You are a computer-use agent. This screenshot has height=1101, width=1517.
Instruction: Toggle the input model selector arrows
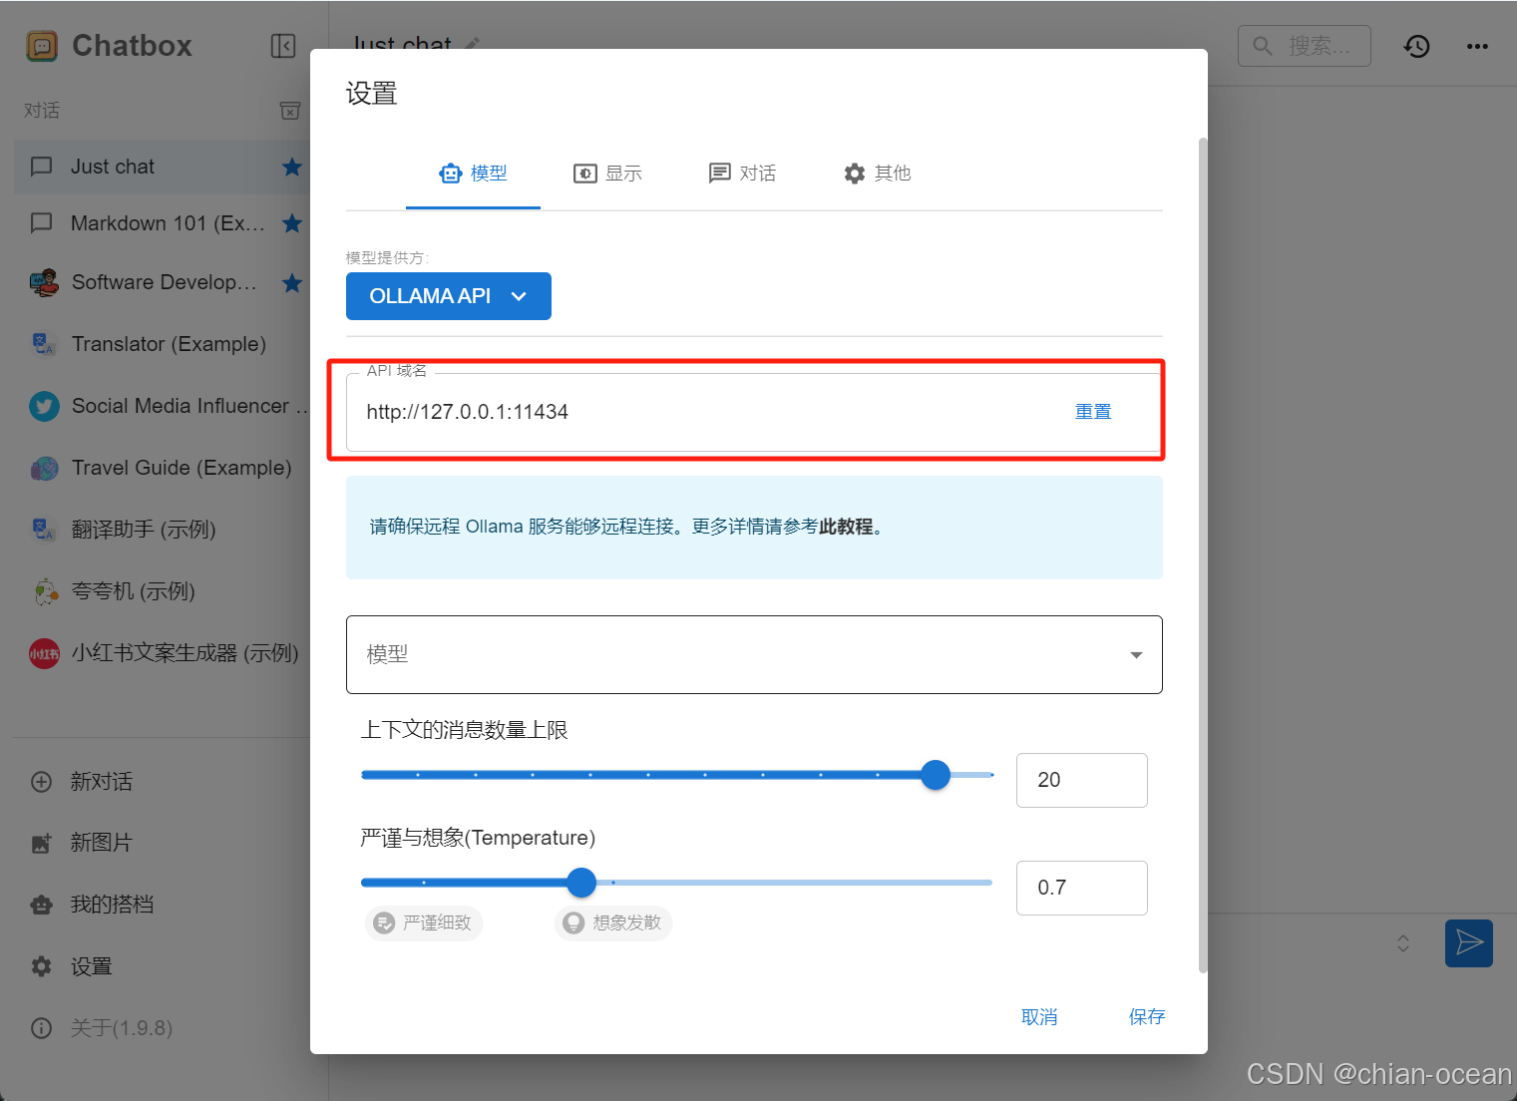pos(1403,943)
